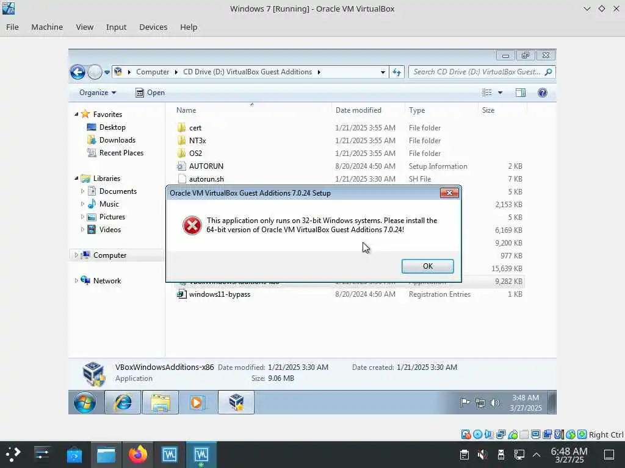Image resolution: width=625 pixels, height=468 pixels.
Task: Click the guest Show desktop strip
Action: [552, 402]
